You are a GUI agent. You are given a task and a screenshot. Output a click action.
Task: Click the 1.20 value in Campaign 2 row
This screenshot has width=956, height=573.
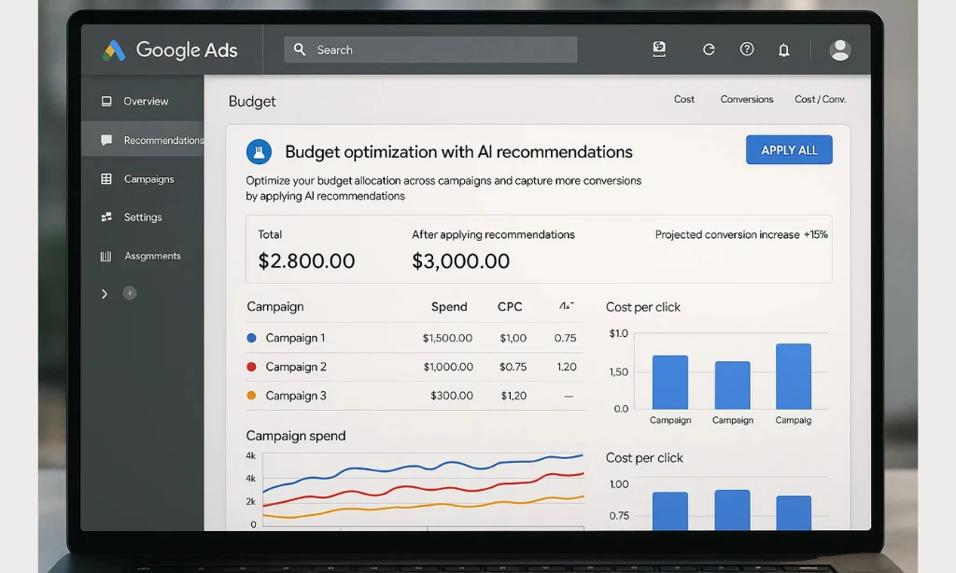[x=567, y=367]
